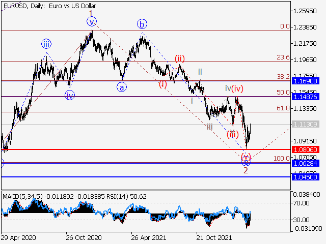
Task: Click the 29 Apr 2020 date label
Action: (18, 237)
